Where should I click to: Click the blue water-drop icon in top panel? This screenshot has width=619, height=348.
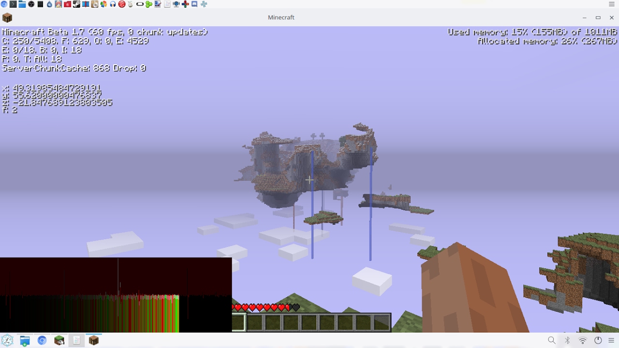49,4
